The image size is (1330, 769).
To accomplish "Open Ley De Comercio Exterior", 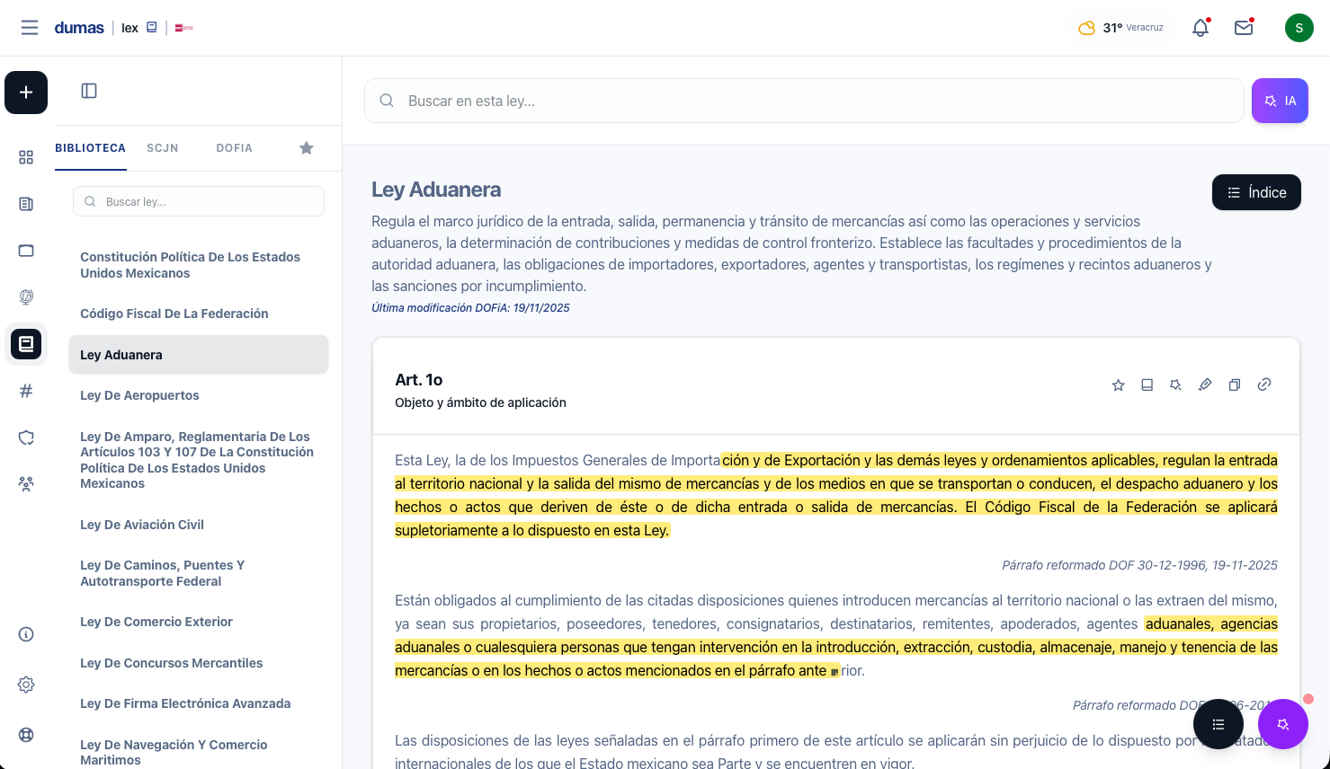I will click(x=199, y=622).
